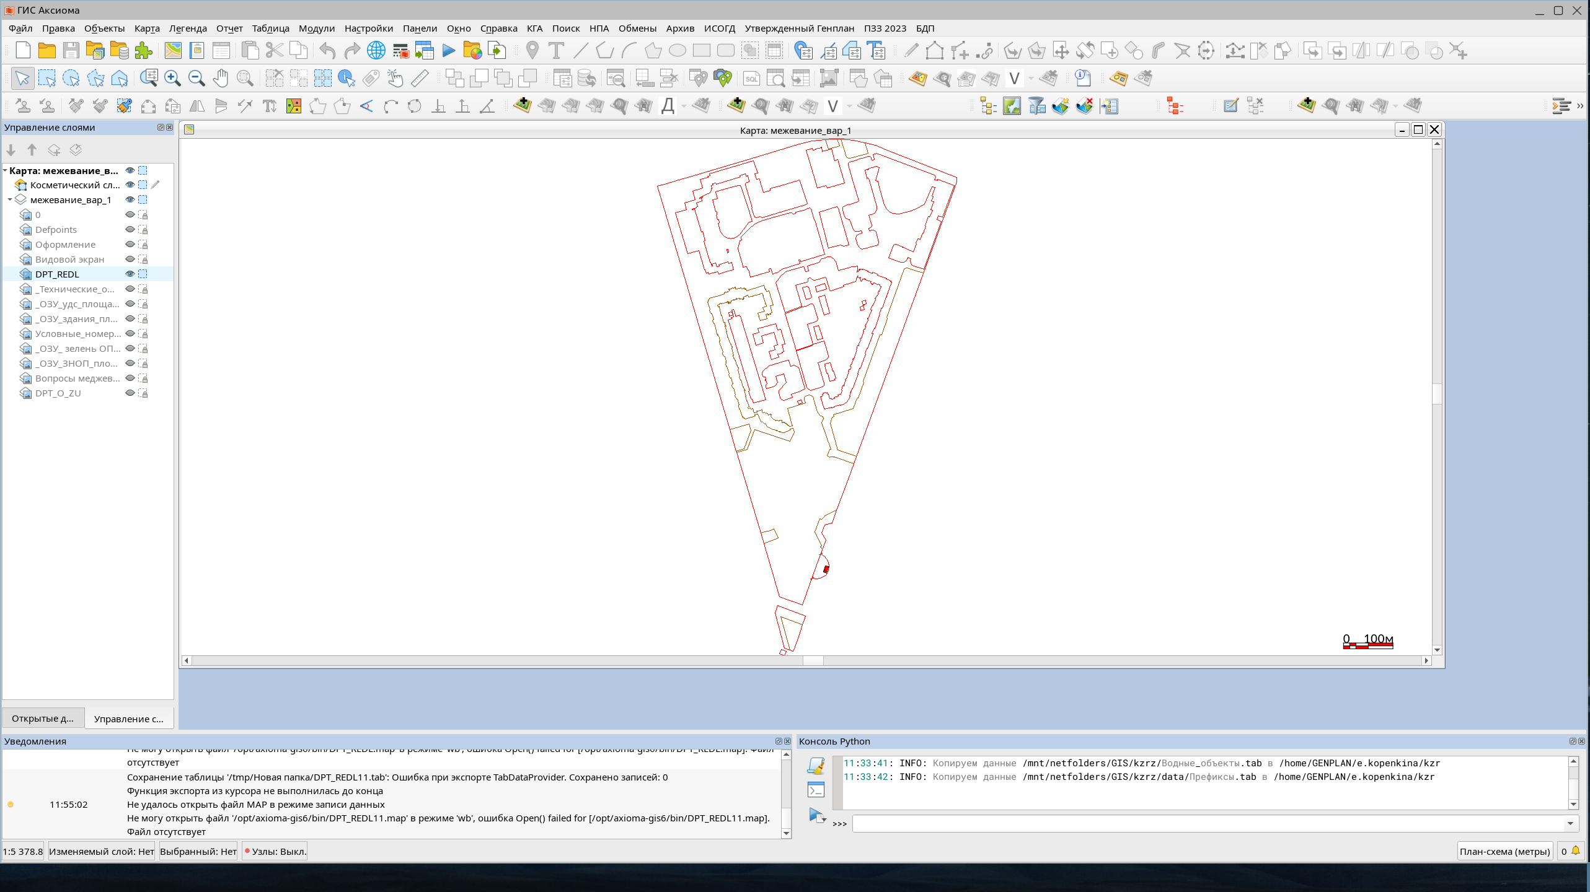1590x892 pixels.
Task: Click the Undo arrow icon
Action: [327, 51]
